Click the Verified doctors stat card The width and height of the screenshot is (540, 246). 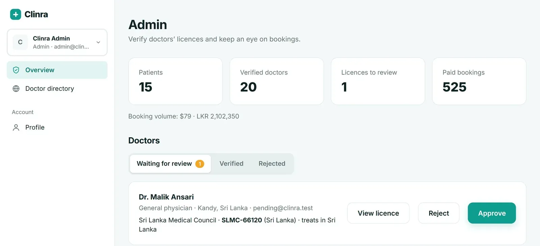(x=277, y=81)
